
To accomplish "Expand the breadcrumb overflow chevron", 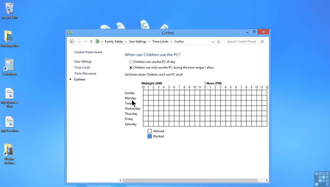I will (x=102, y=41).
